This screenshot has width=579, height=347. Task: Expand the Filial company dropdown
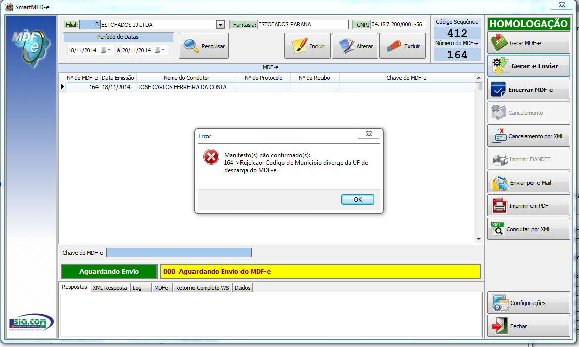tap(220, 25)
